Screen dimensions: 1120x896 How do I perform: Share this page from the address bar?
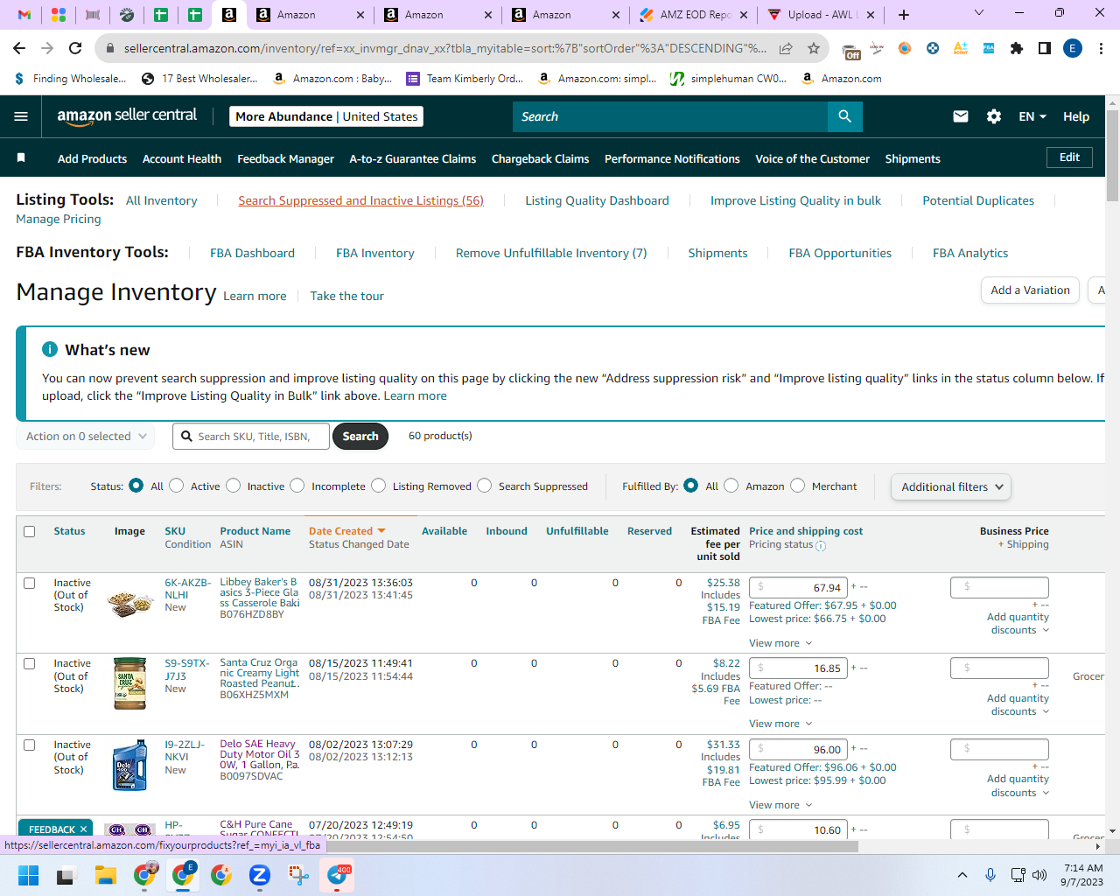click(786, 48)
